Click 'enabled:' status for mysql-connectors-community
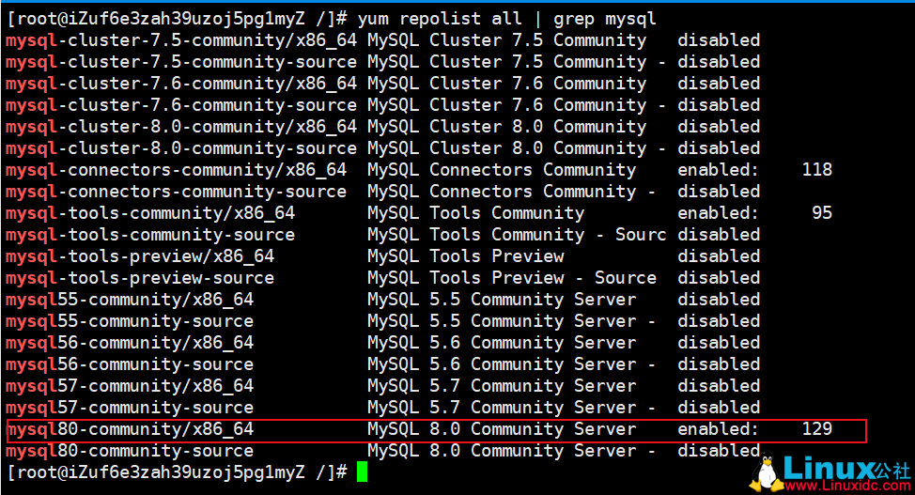915x495 pixels. click(x=718, y=170)
